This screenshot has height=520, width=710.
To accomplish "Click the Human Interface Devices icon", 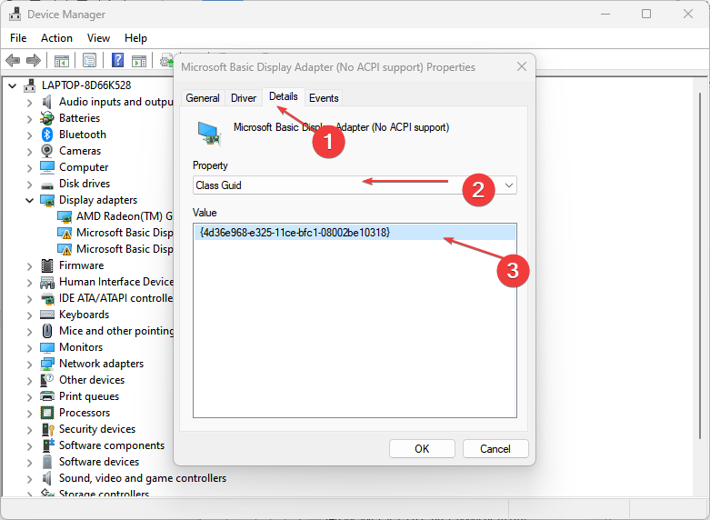I will (x=47, y=282).
